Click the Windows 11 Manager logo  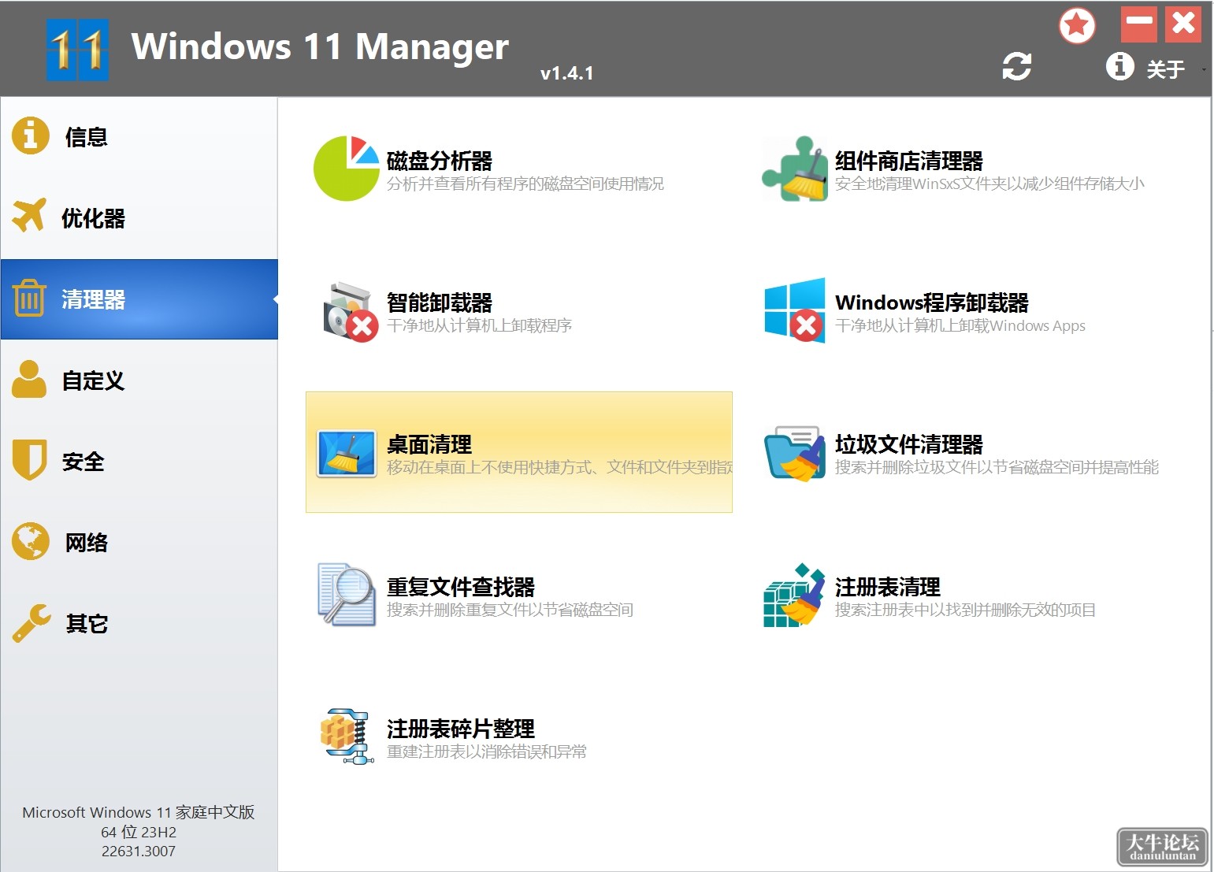(77, 50)
